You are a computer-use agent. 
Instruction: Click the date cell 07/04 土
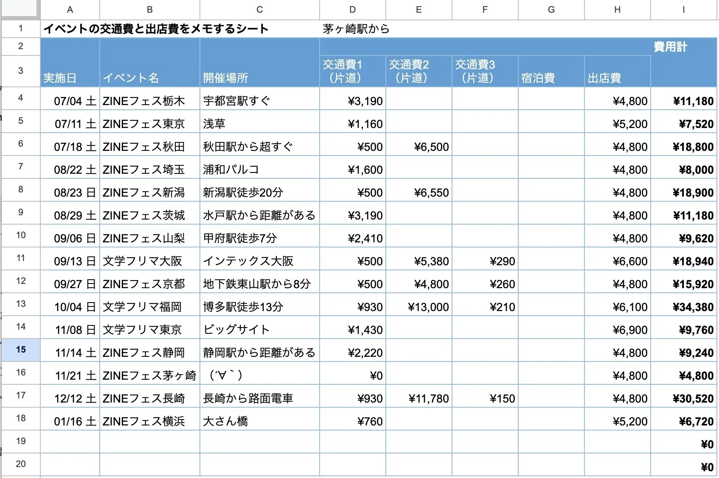pos(70,99)
